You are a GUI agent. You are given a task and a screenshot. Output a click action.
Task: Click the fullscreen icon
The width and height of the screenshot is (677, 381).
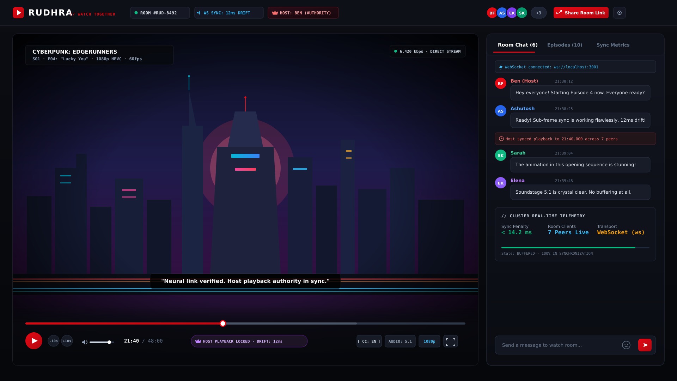pos(450,341)
